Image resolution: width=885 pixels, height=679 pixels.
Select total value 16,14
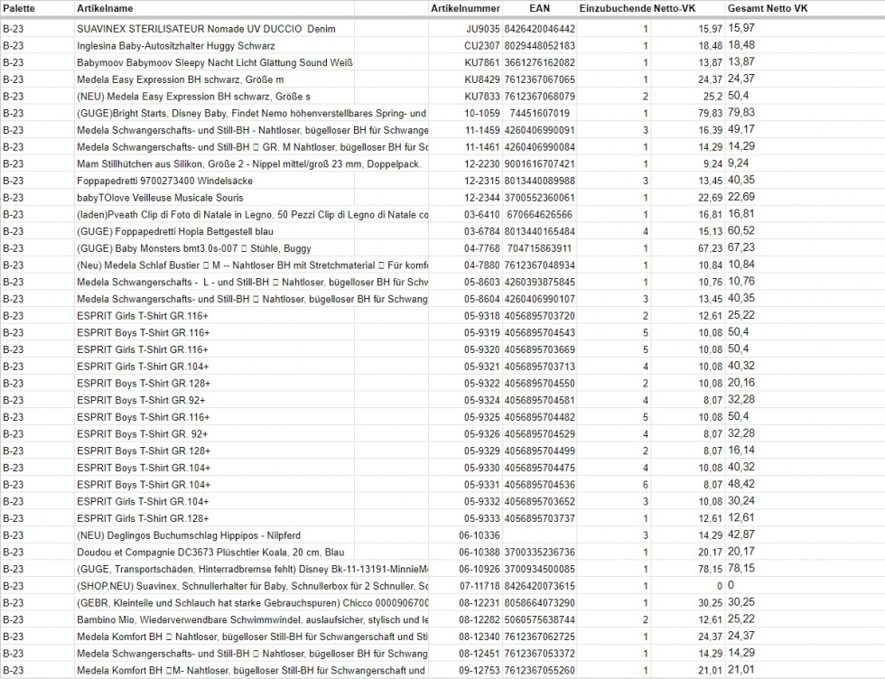pos(741,451)
